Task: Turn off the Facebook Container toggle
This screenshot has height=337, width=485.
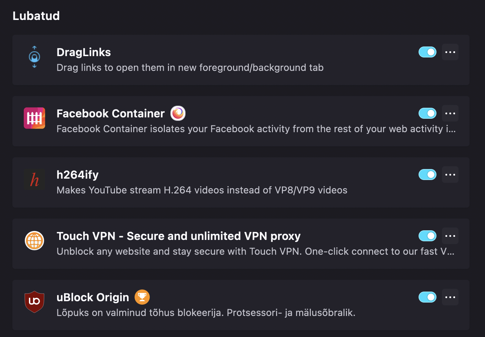Action: click(x=428, y=113)
